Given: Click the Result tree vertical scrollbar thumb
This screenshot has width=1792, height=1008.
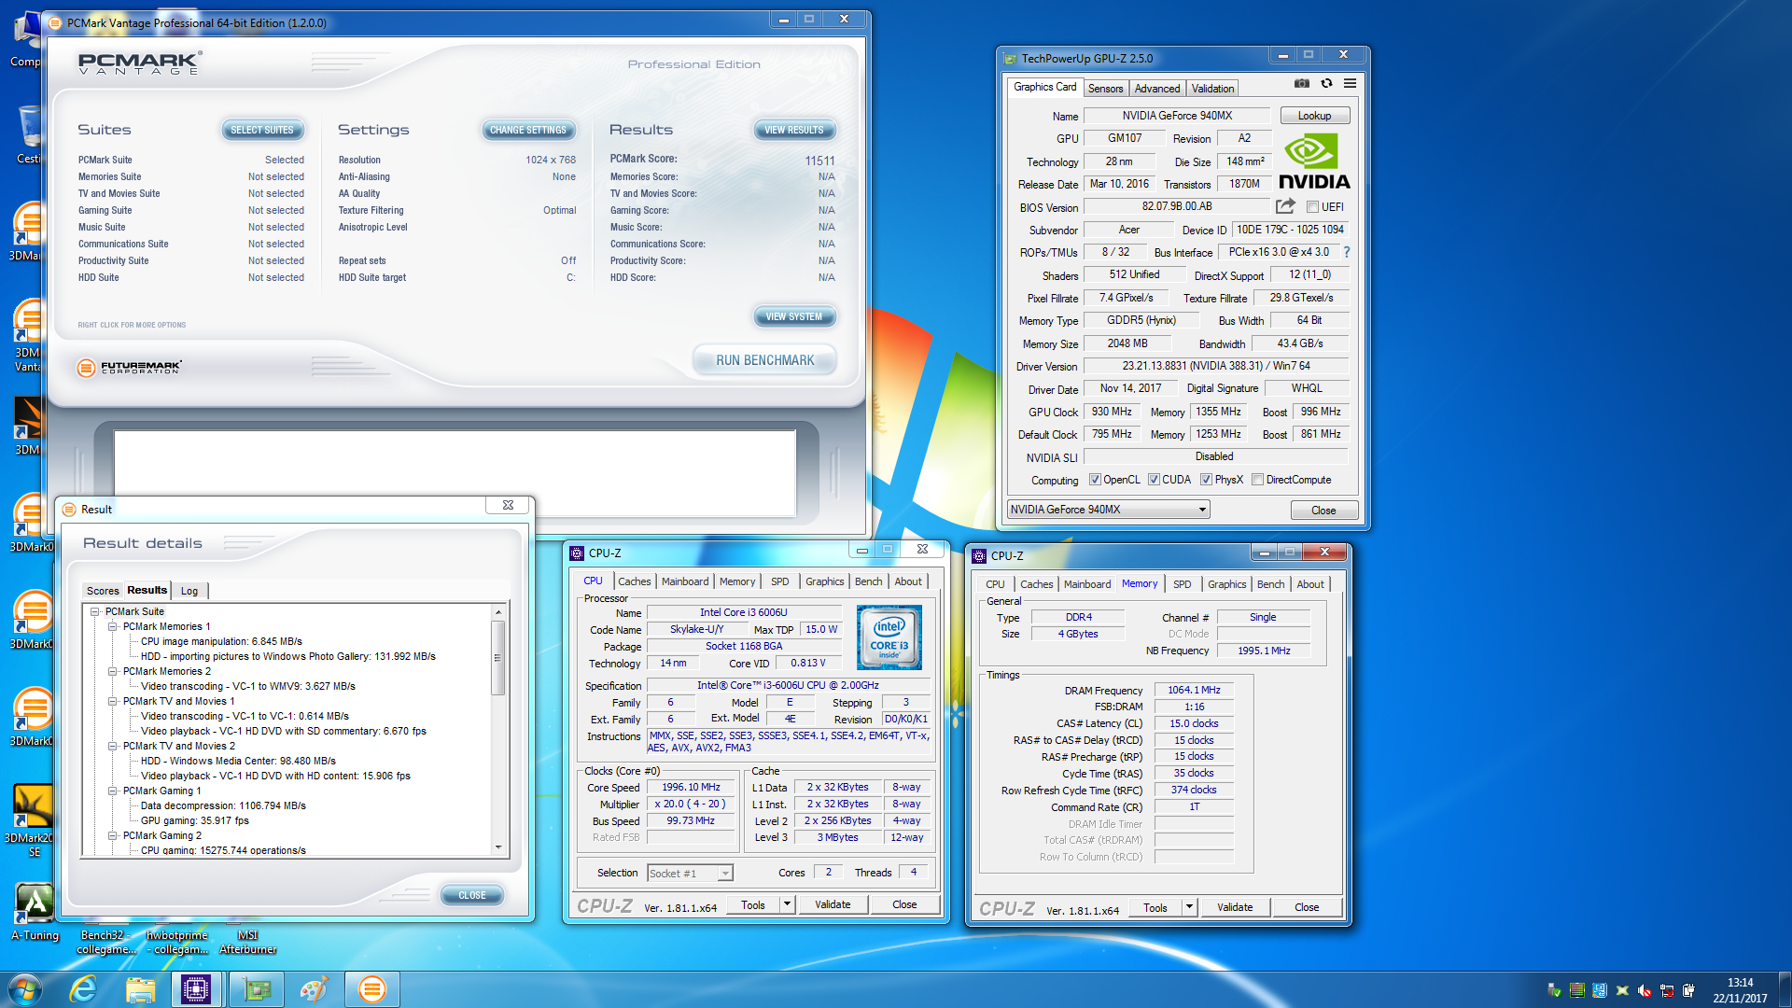Looking at the screenshot, I should pos(497,658).
